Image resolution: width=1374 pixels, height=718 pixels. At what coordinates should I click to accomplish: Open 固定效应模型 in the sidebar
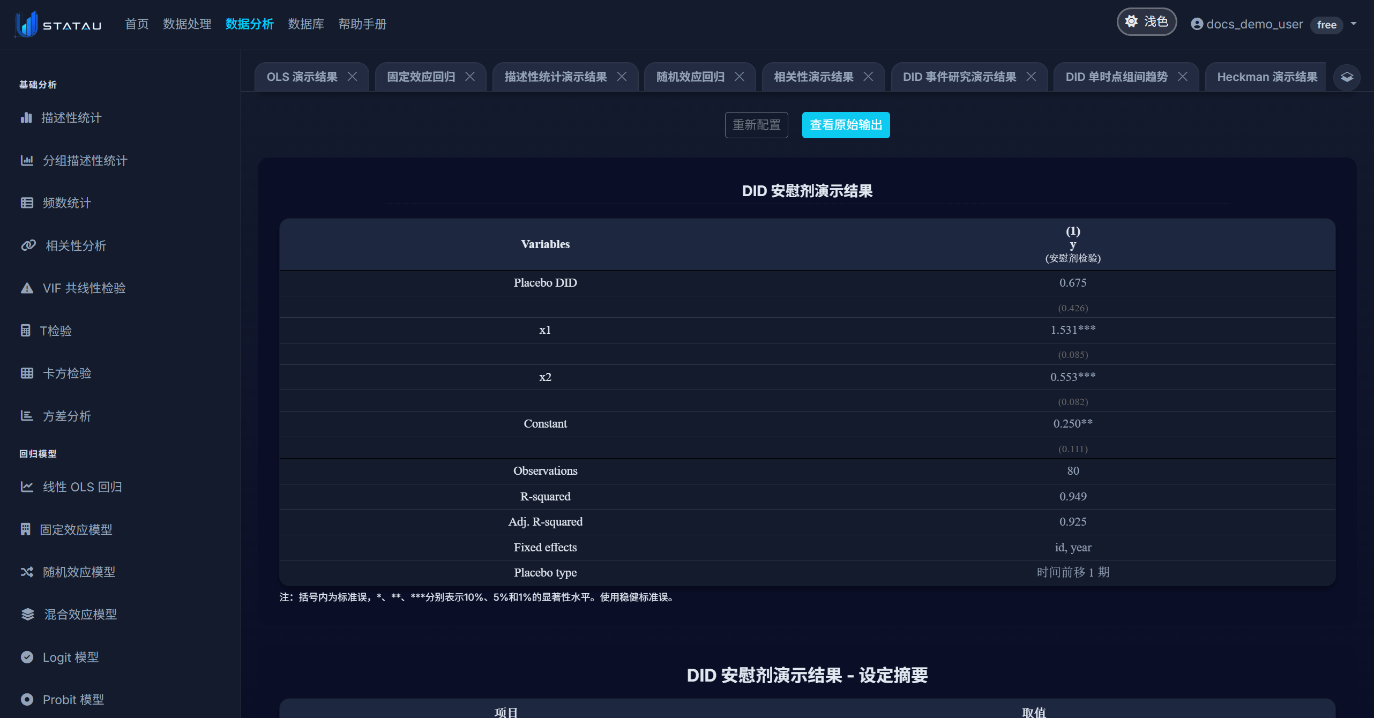tap(76, 529)
